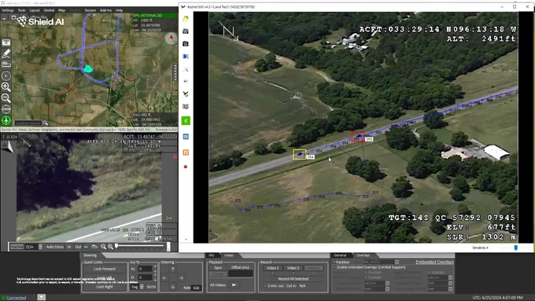
Task: Click the Look Forward button
Action: (x=105, y=269)
